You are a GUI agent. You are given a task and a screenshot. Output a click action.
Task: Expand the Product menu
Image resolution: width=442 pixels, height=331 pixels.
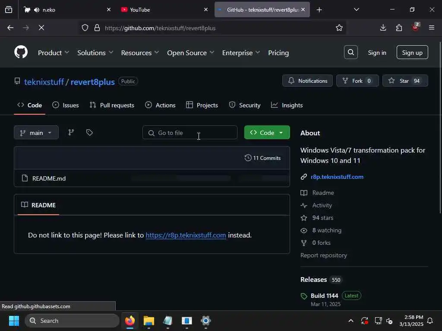tap(54, 53)
